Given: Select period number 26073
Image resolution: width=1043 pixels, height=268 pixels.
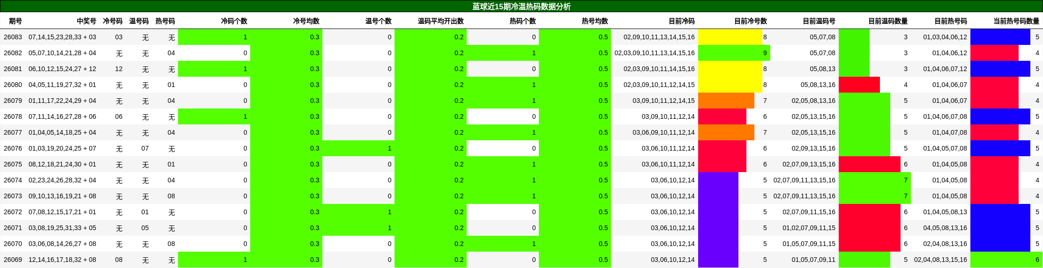Looking at the screenshot, I should click(x=13, y=196).
